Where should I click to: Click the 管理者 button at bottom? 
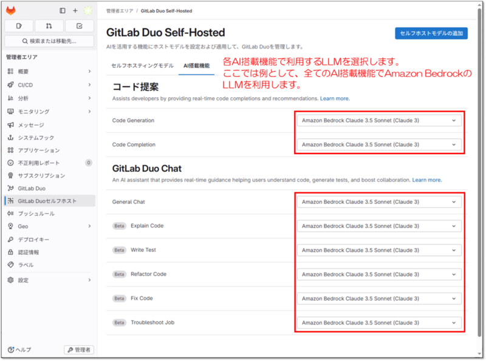[x=79, y=350]
